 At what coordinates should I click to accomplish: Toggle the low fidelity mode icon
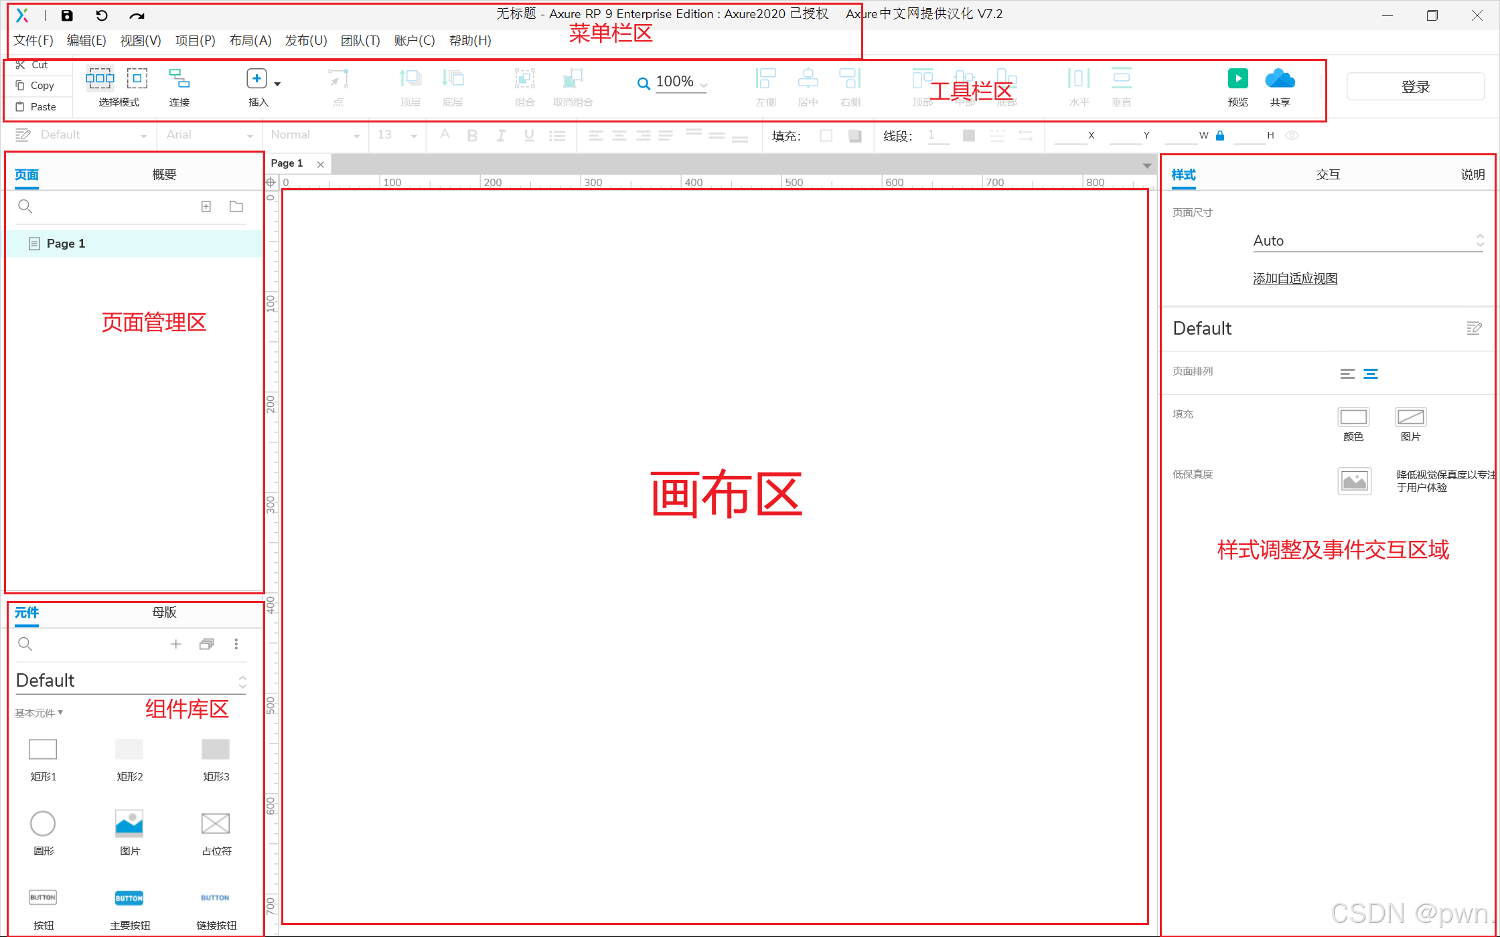(1354, 481)
